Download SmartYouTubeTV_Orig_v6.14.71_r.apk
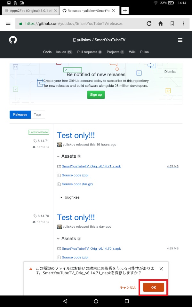 coord(91,166)
